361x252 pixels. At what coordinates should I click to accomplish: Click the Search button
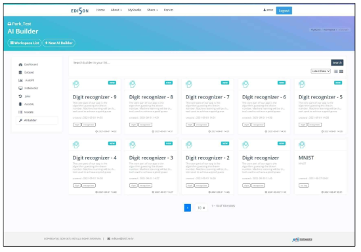coord(337,62)
